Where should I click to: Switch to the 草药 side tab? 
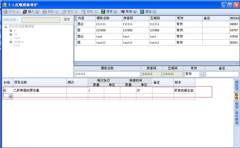[x=237, y=105]
